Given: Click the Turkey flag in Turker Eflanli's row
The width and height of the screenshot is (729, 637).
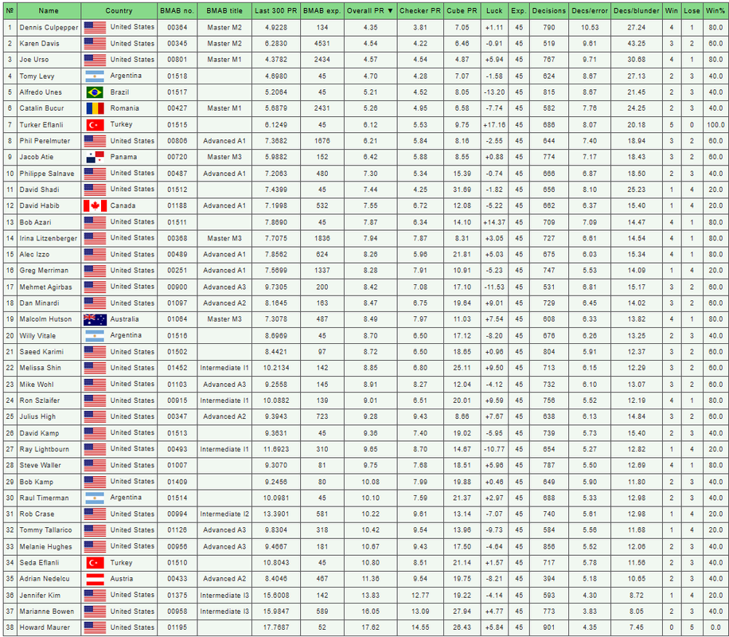Looking at the screenshot, I should [x=95, y=125].
